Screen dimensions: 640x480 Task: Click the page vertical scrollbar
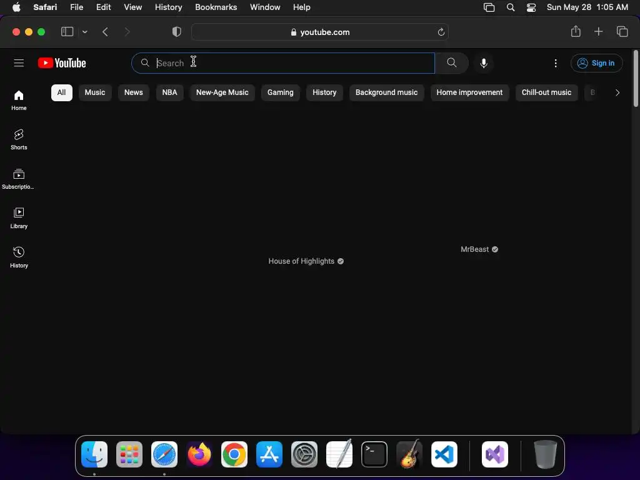pyautogui.click(x=636, y=78)
